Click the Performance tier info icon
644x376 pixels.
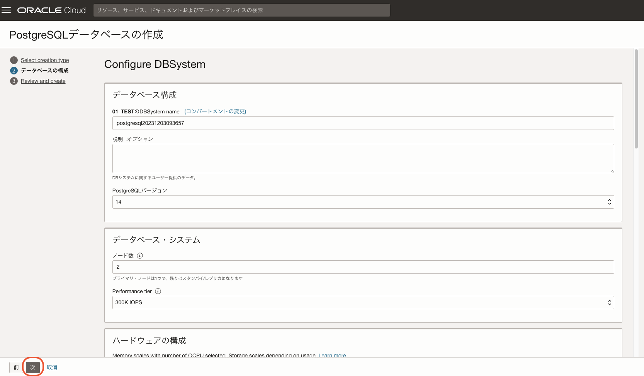click(158, 291)
